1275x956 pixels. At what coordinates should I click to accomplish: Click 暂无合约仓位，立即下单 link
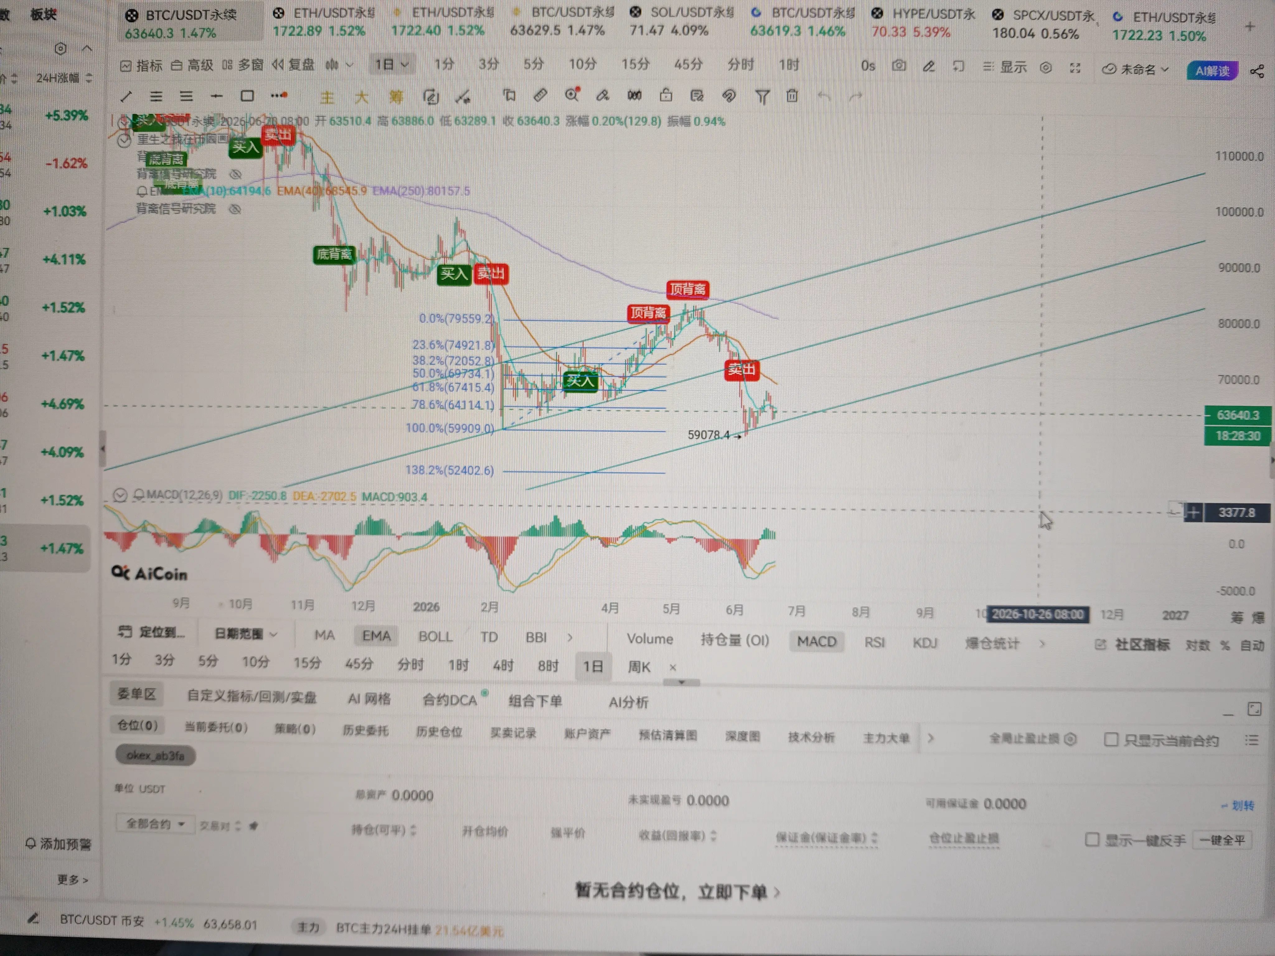click(x=677, y=892)
